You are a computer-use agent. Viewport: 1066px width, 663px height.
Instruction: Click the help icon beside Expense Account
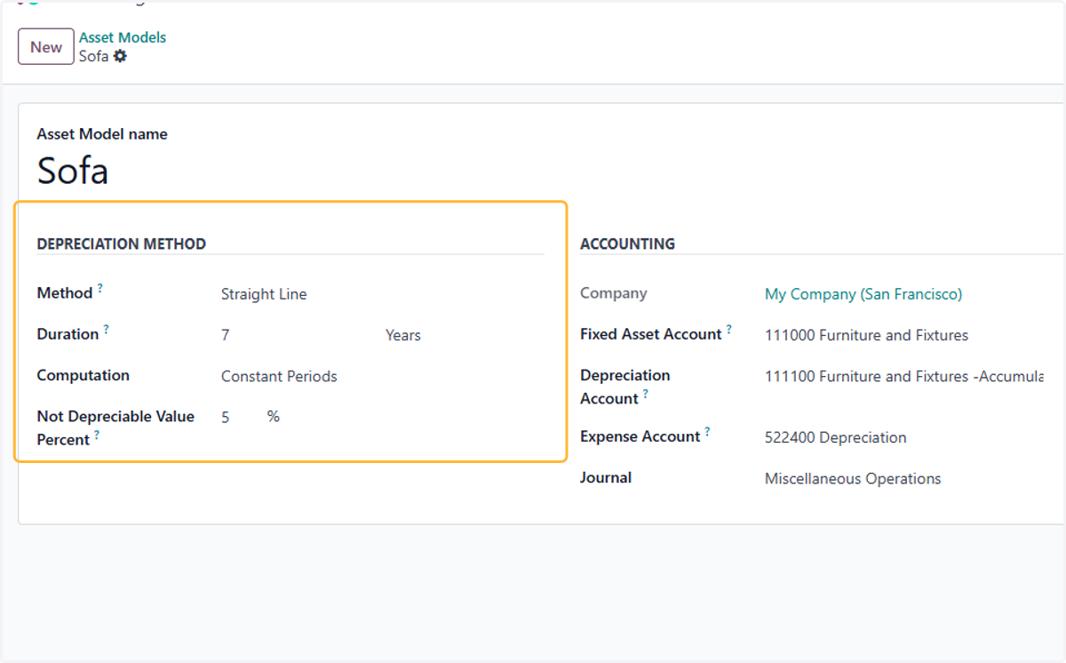point(708,432)
